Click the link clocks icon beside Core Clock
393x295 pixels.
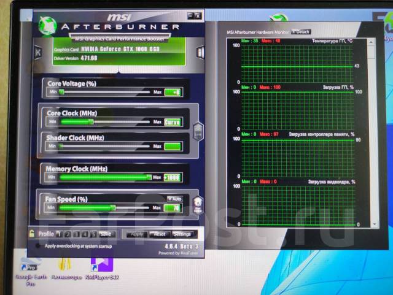click(x=198, y=130)
